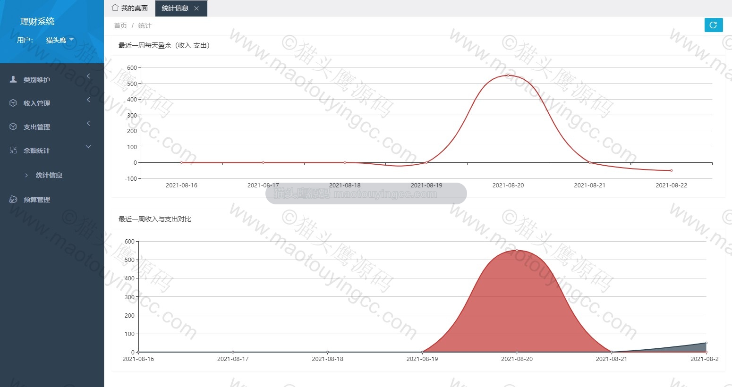Click the 理财系统 logo title
732x387 pixels.
37,21
